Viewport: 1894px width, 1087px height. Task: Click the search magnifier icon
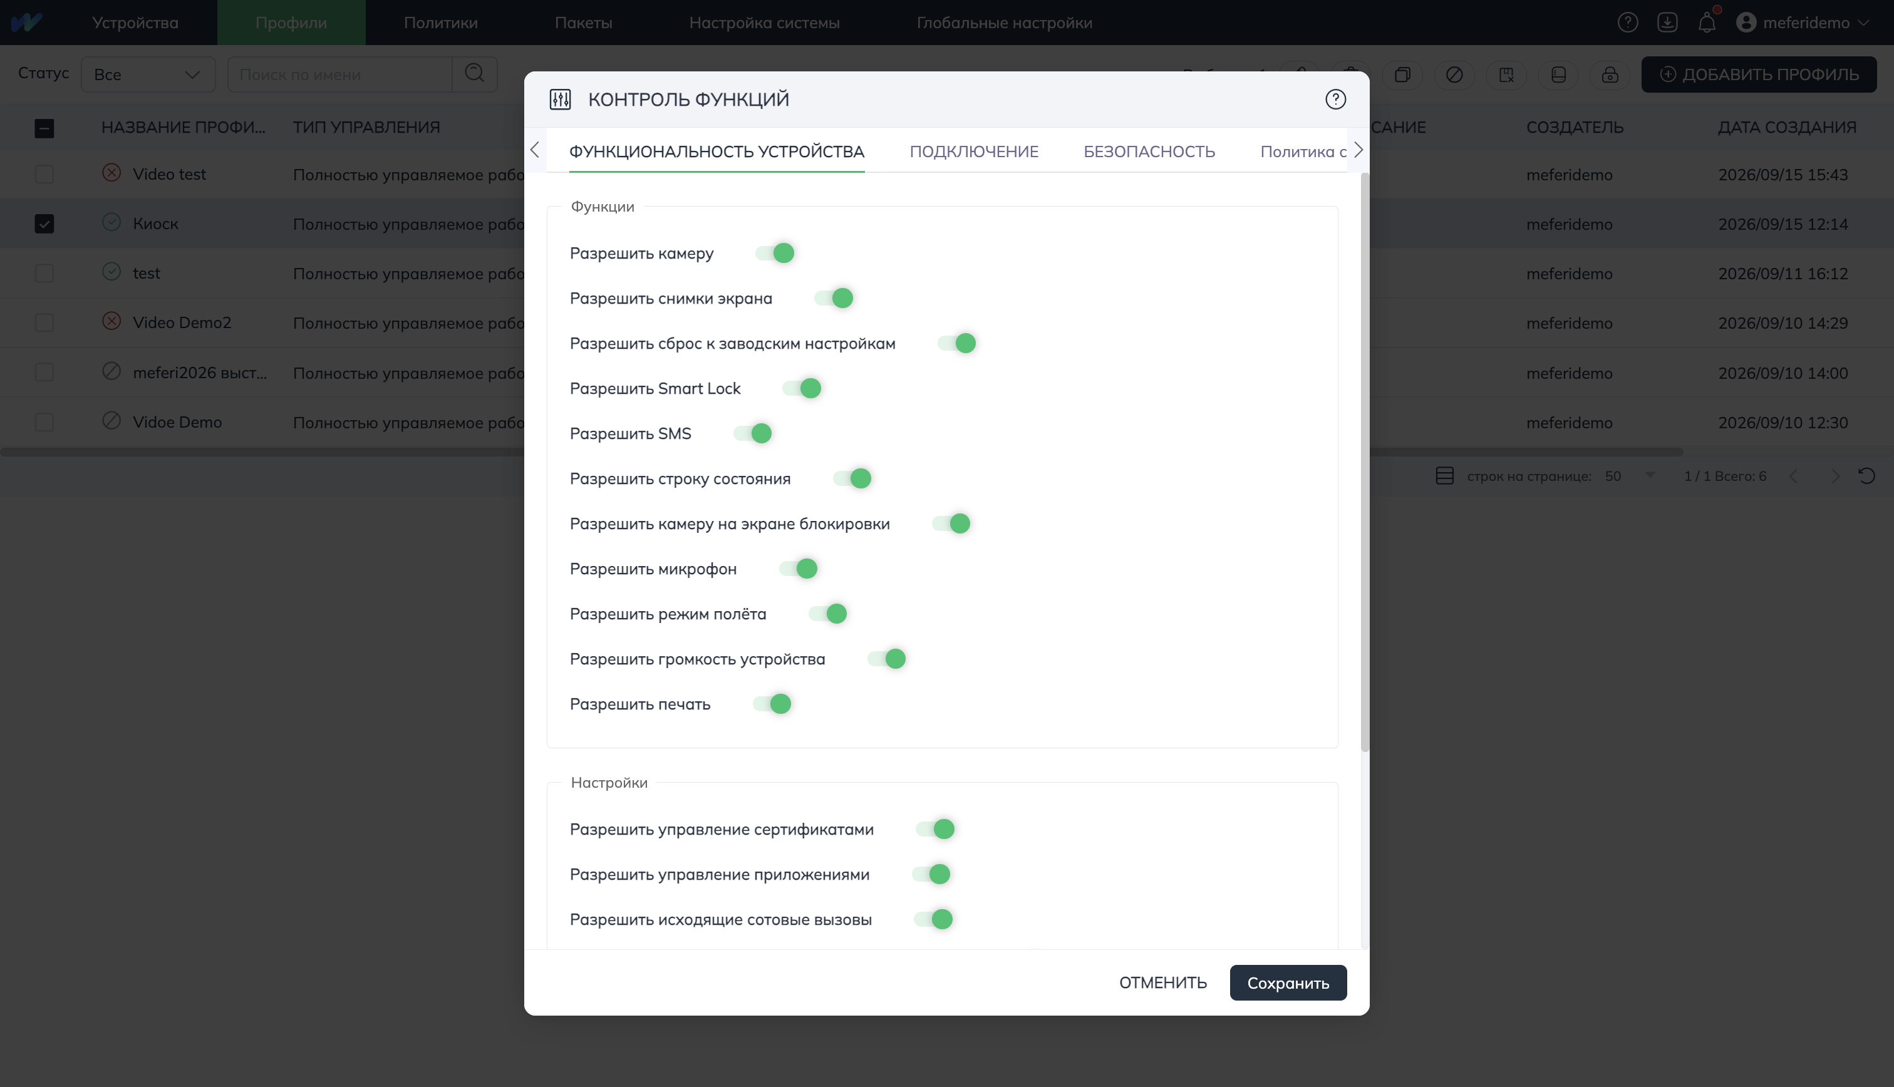[x=474, y=74]
